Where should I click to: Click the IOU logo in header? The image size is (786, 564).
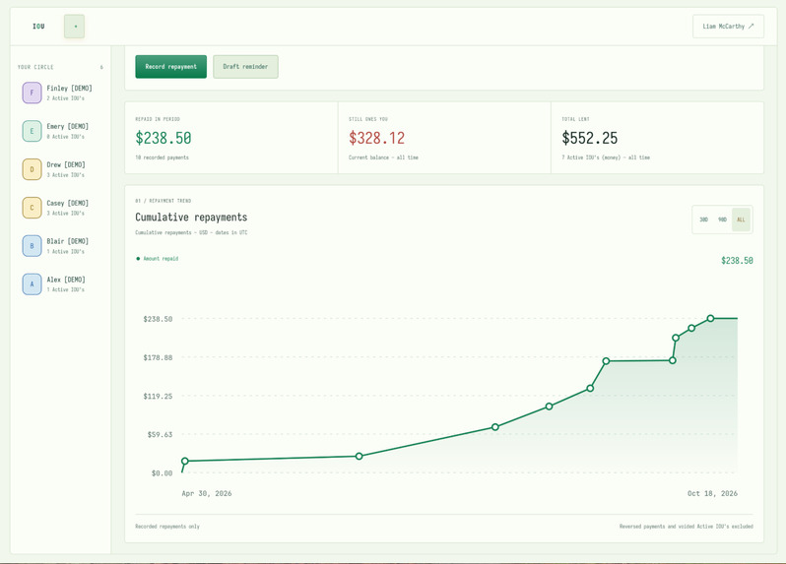click(x=38, y=26)
